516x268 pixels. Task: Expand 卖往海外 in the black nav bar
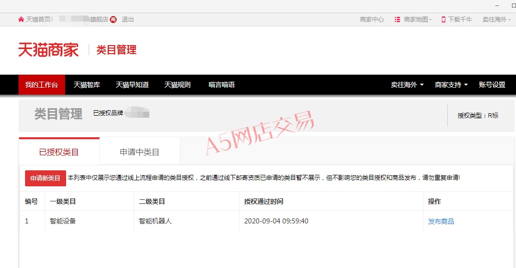407,85
